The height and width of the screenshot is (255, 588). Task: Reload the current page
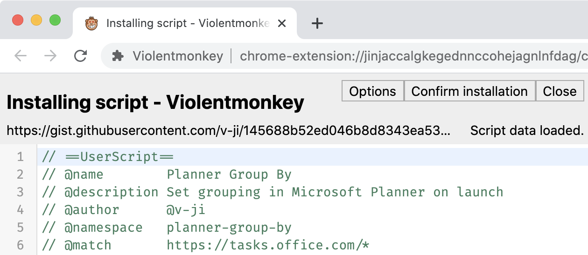coord(81,56)
